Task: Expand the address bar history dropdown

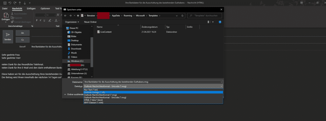Action: [177, 16]
